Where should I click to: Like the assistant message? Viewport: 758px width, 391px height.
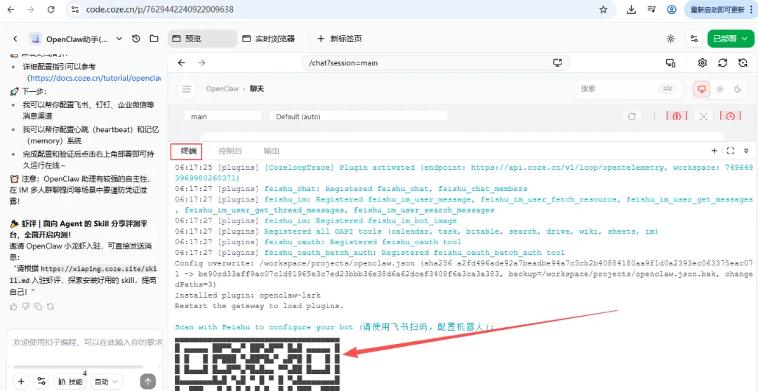[x=13, y=307]
